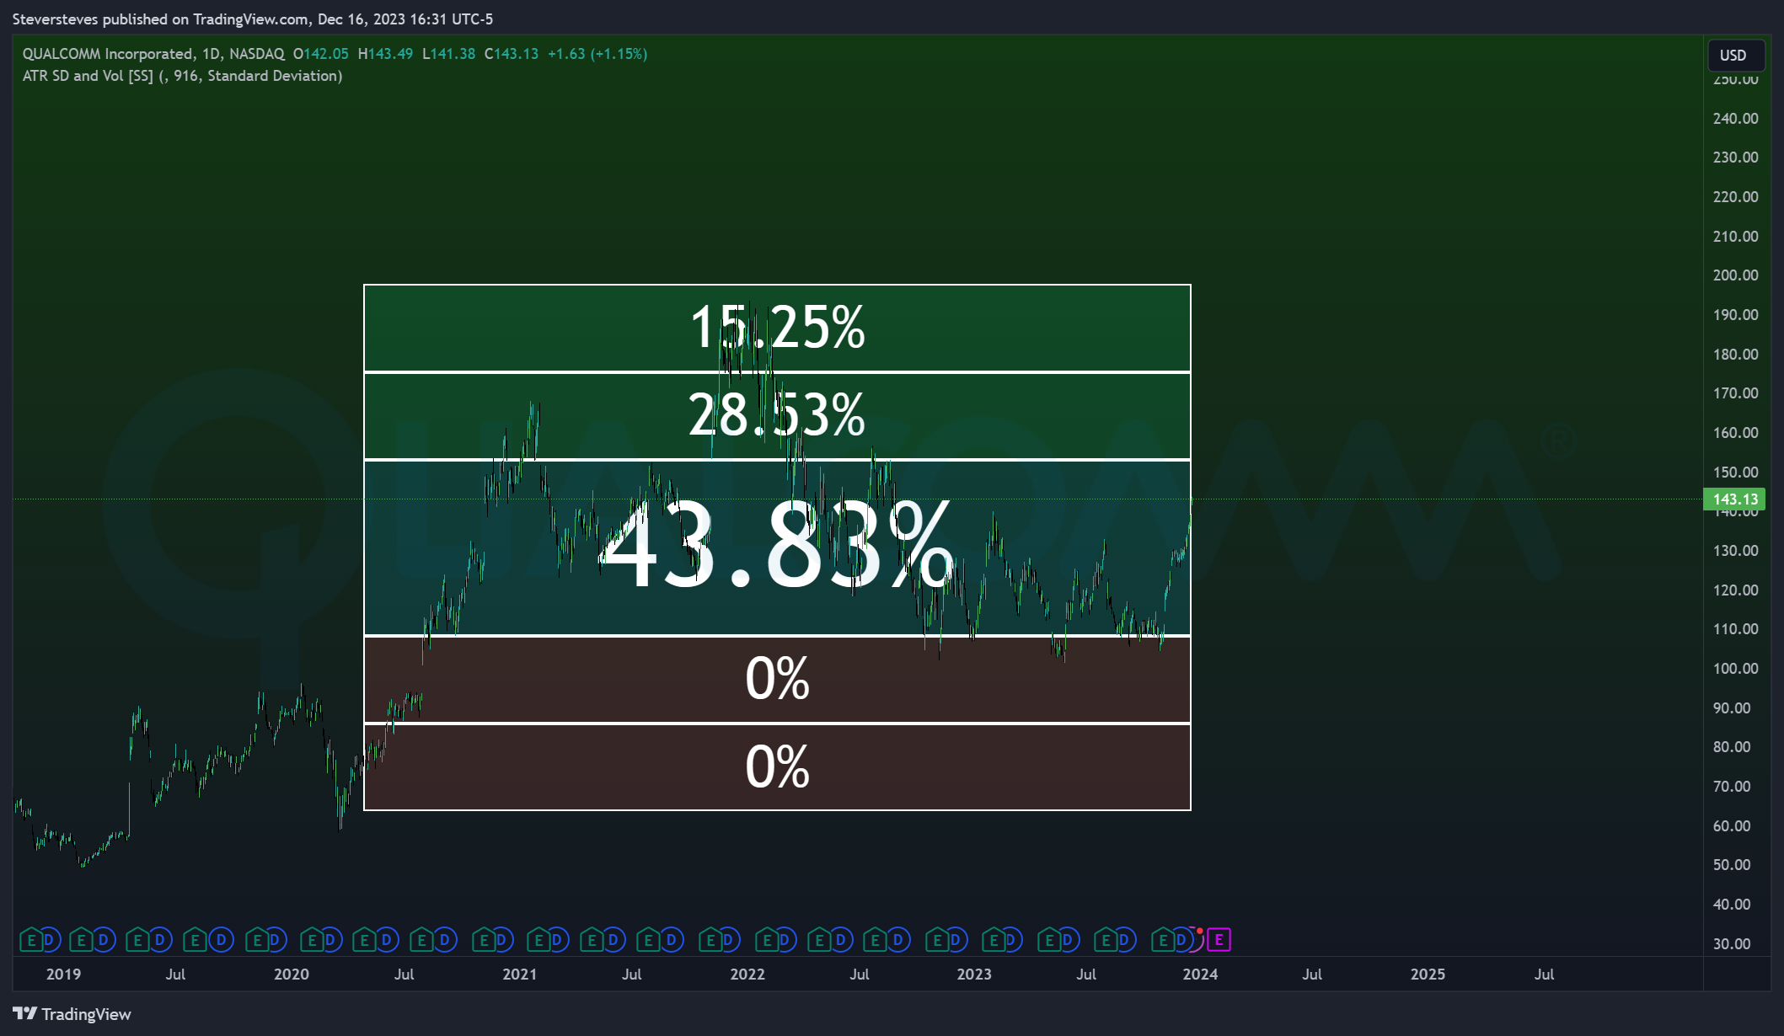1784x1036 pixels.
Task: Click the 2019 label on the time axis
Action: coord(63,975)
